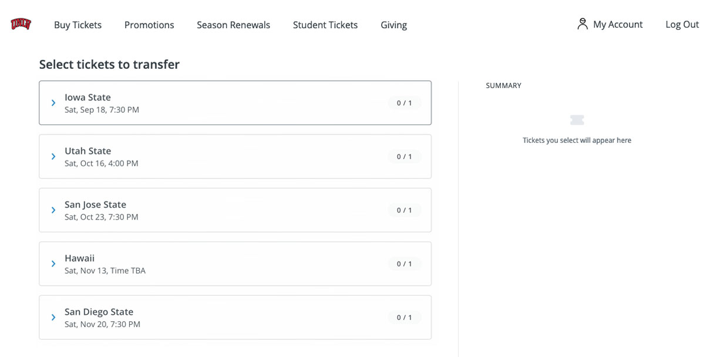
Task: Open the Buy Tickets menu
Action: coord(78,25)
